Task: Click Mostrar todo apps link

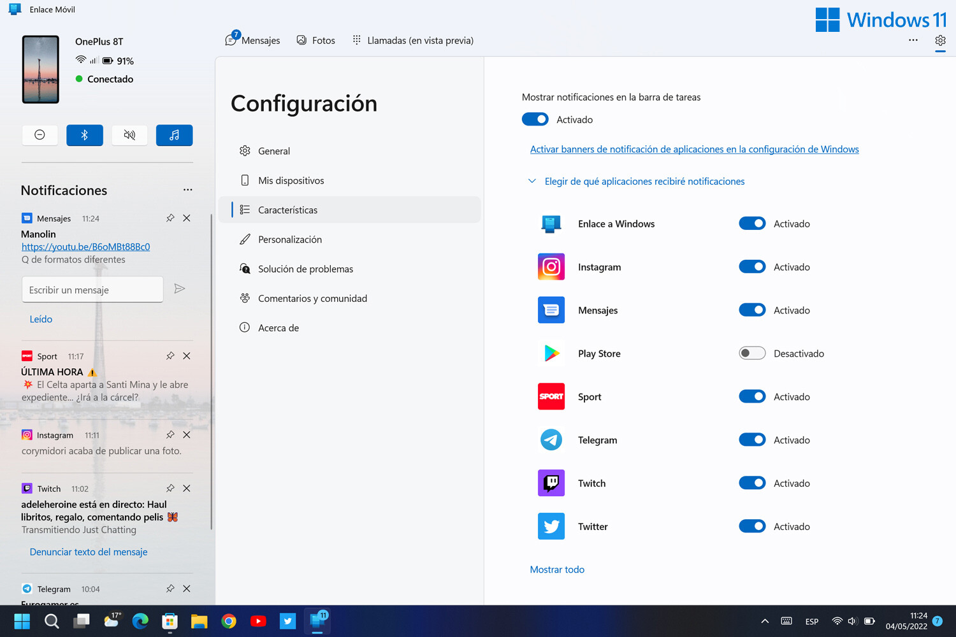Action: pos(557,569)
